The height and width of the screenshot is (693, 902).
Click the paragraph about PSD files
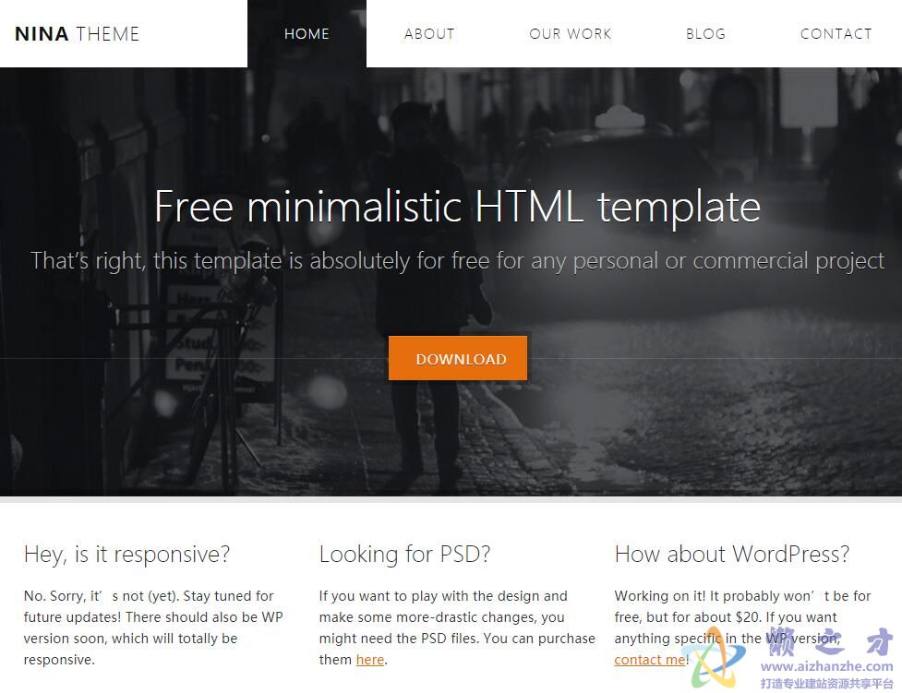click(457, 627)
